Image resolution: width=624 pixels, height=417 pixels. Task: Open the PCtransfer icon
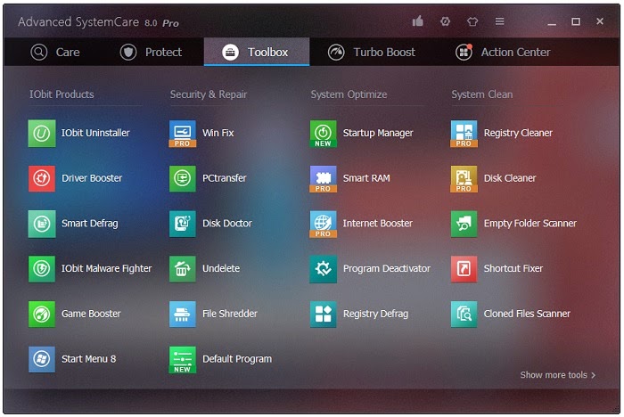(x=183, y=179)
